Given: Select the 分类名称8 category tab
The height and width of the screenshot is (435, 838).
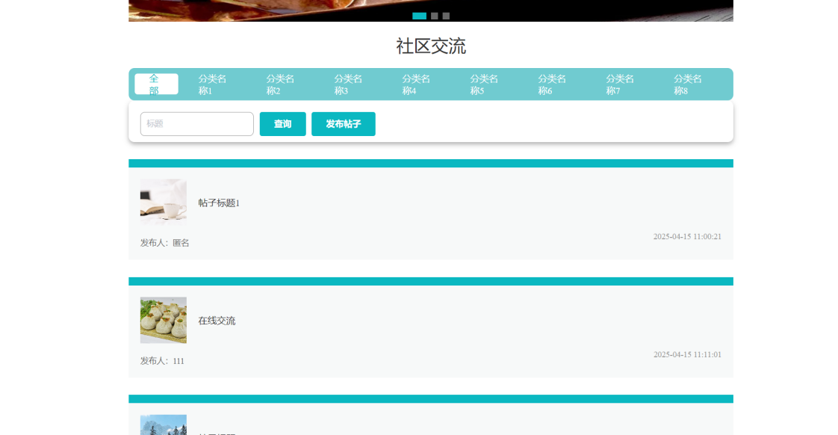Looking at the screenshot, I should 688,84.
